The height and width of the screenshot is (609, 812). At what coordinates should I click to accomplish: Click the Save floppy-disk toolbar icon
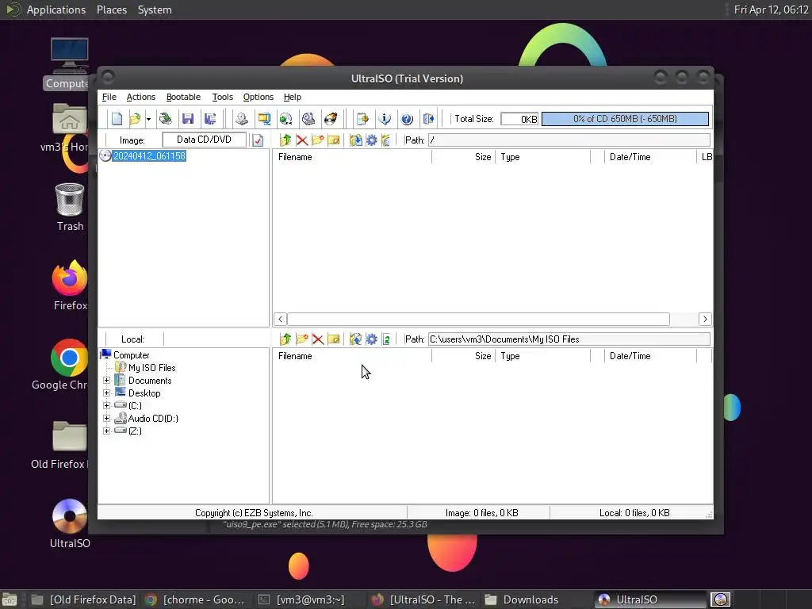188,119
